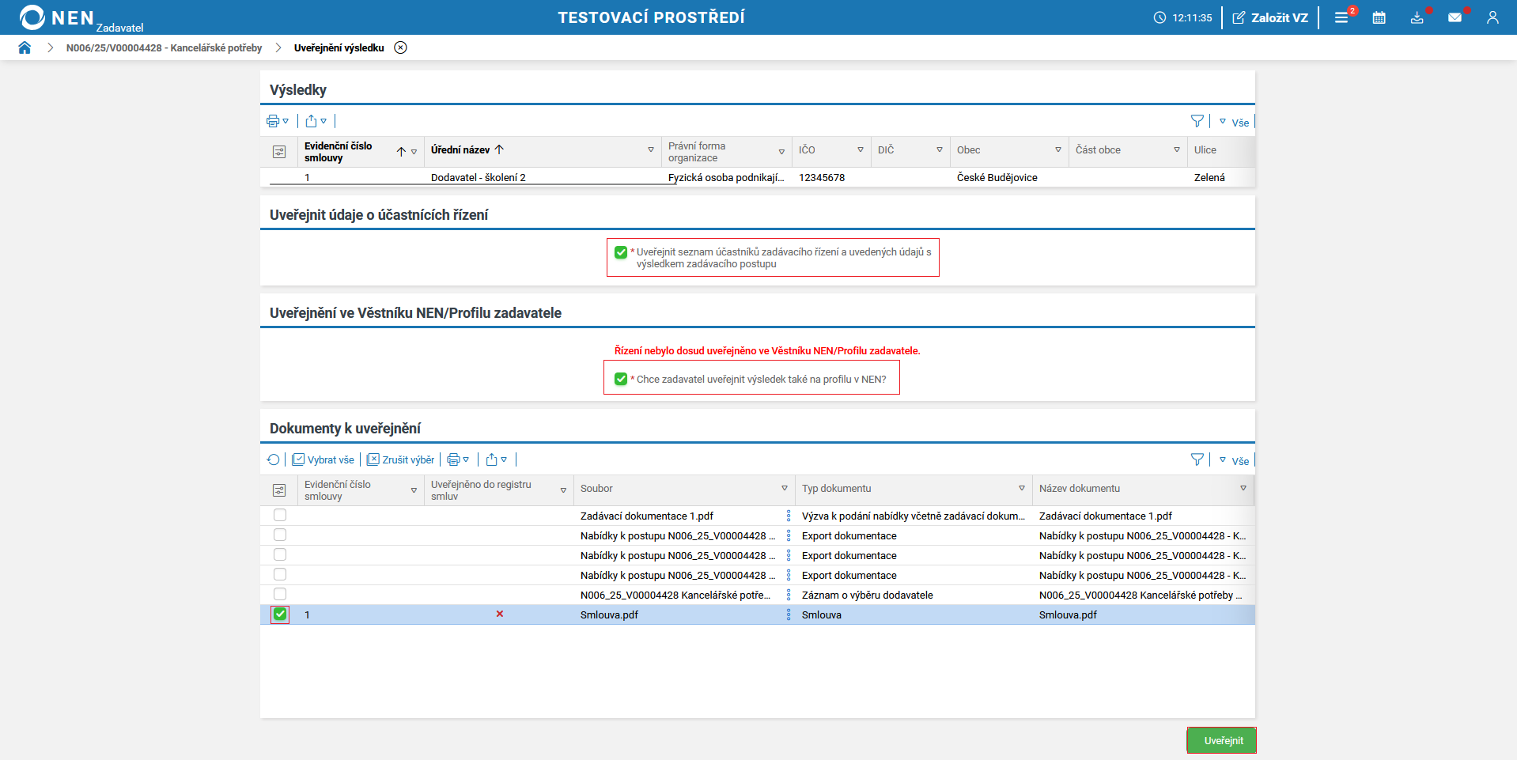The width and height of the screenshot is (1517, 760).
Task: Toggle publish result on NEN profile checkbox
Action: 621,379
